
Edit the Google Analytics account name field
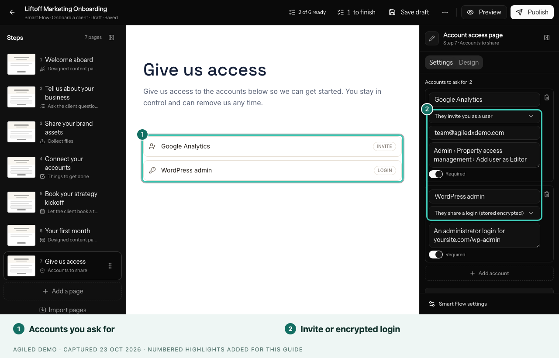484,100
